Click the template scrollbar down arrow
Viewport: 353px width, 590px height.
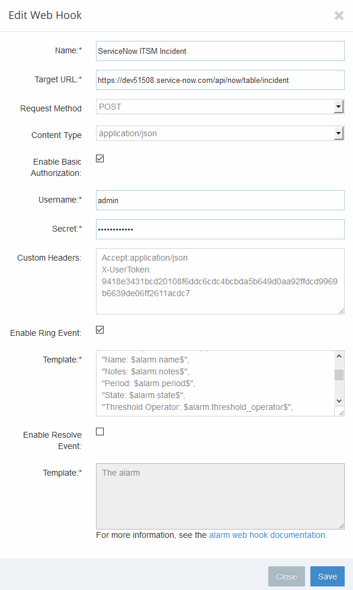coord(339,401)
